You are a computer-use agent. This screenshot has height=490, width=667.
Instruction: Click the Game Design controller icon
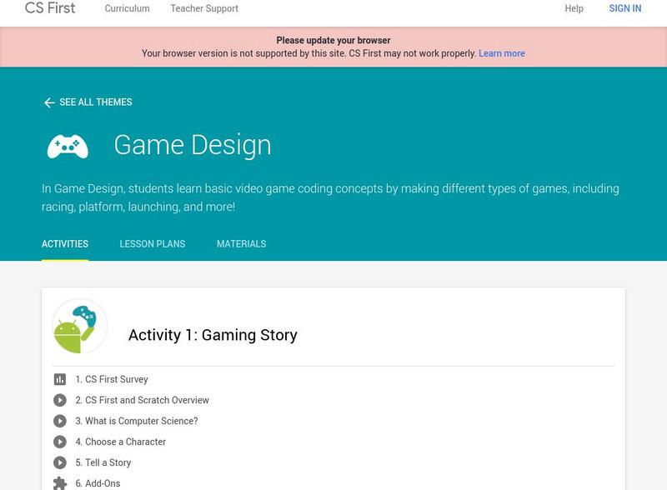point(68,147)
